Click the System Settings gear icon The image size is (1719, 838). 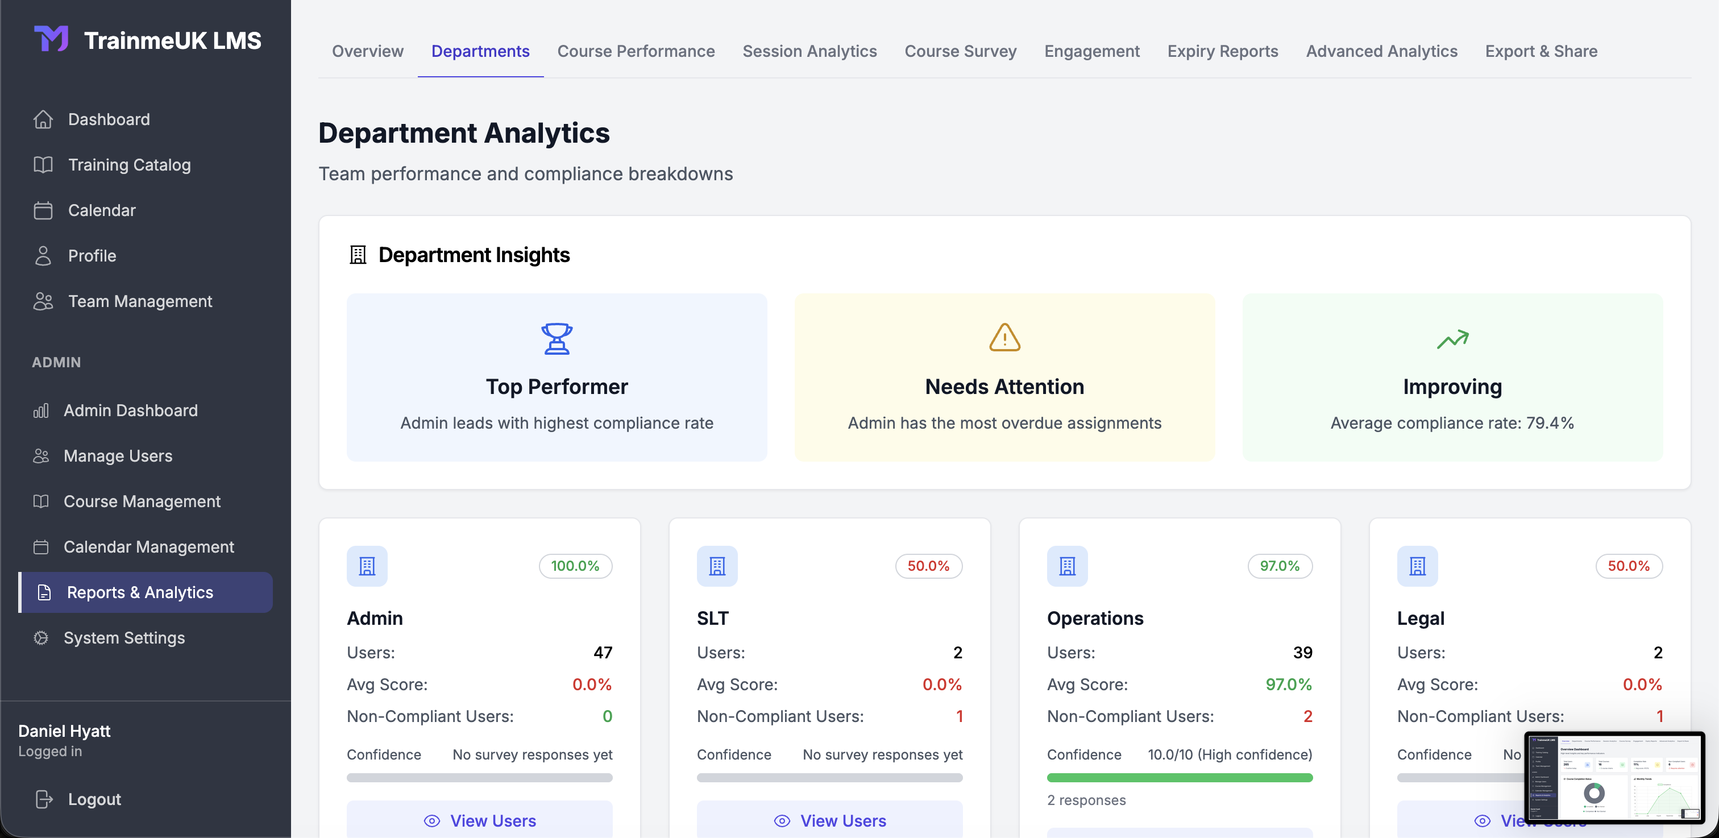(x=41, y=638)
